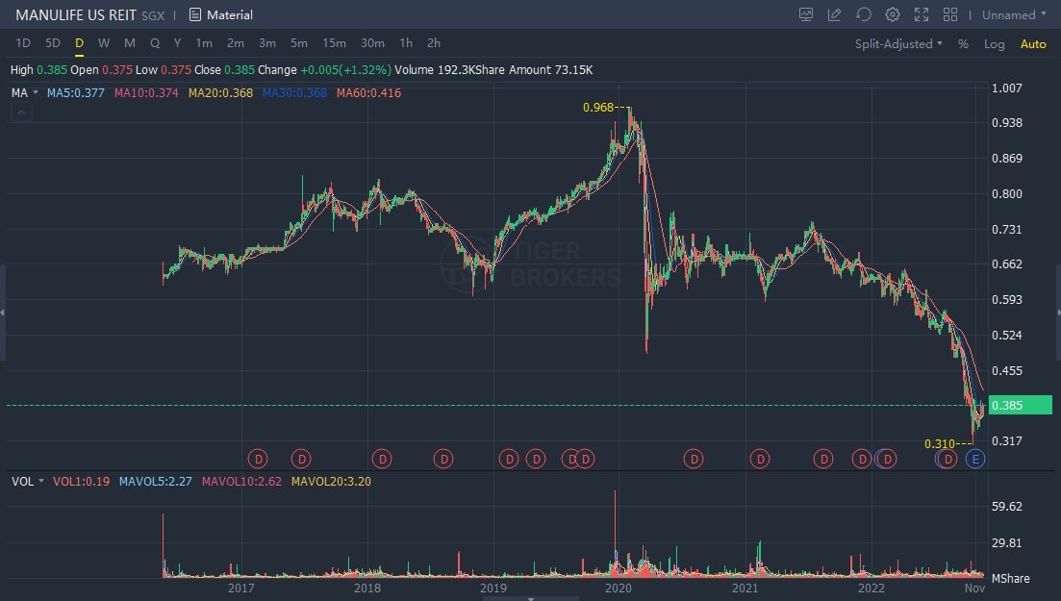Switch to 2h interval
This screenshot has width=1061, height=601.
click(x=434, y=42)
